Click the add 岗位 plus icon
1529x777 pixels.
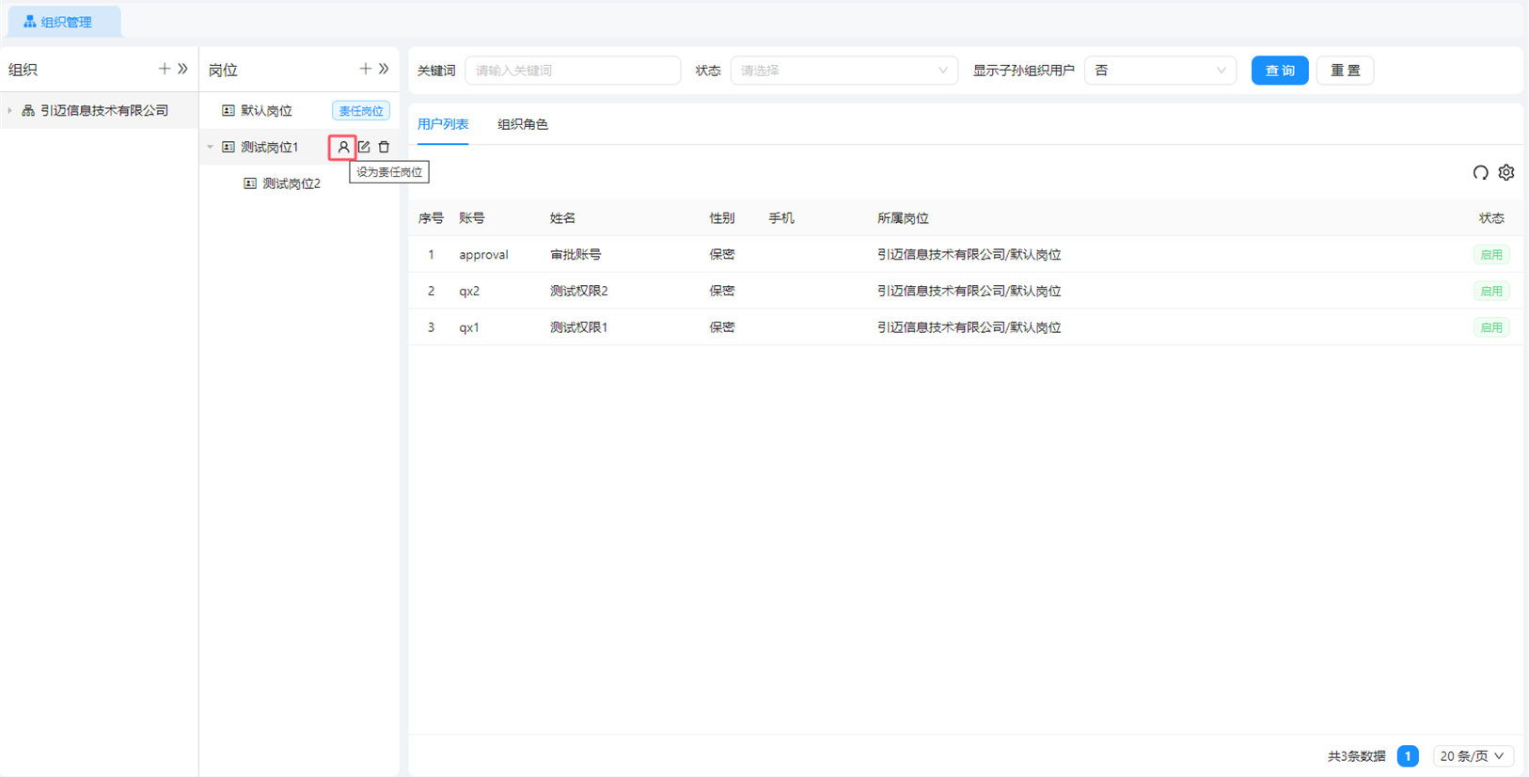[366, 69]
